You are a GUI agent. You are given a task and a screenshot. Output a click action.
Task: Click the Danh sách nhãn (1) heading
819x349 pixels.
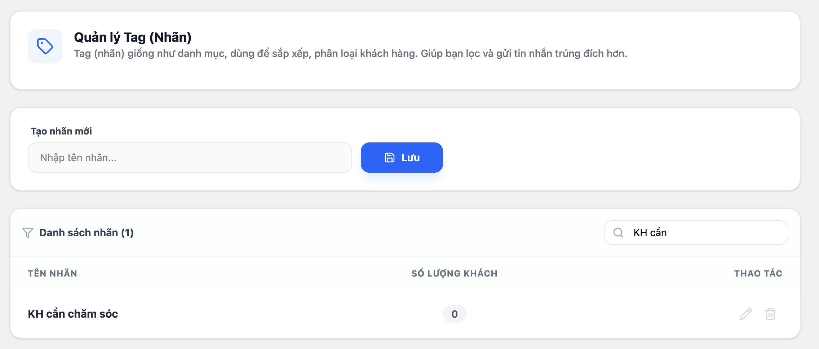[87, 233]
